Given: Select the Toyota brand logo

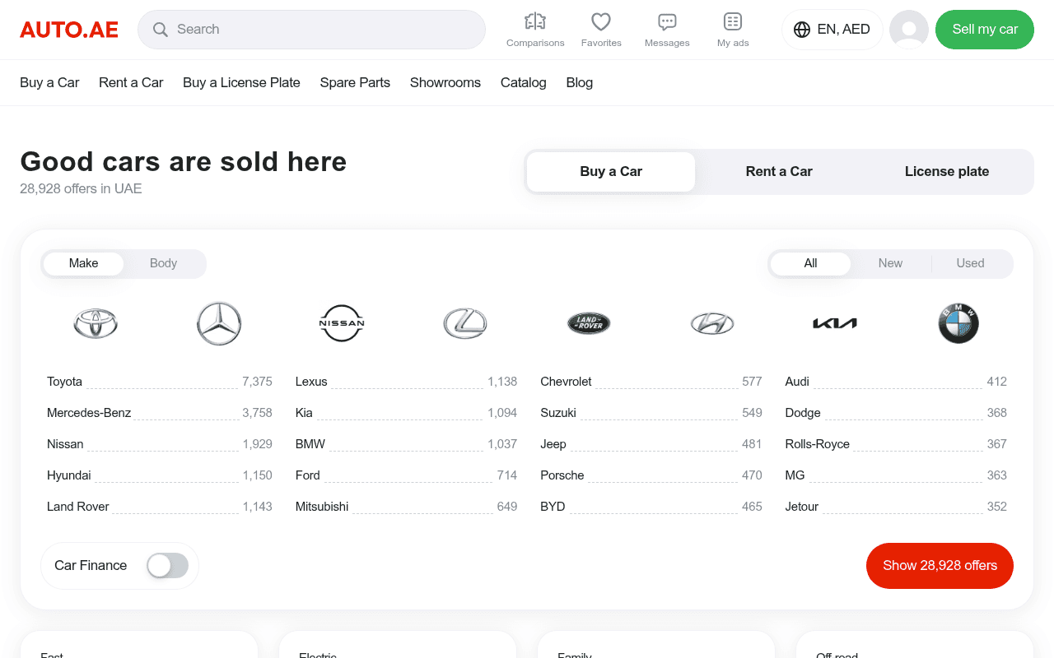Looking at the screenshot, I should 95,323.
